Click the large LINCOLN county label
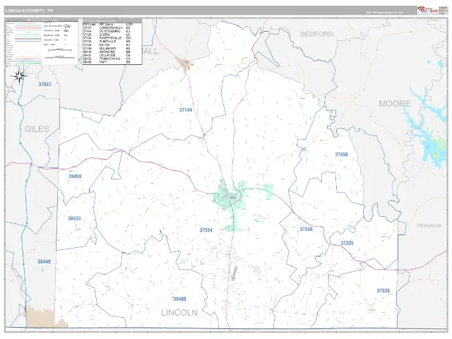452x339 pixels. click(179, 312)
